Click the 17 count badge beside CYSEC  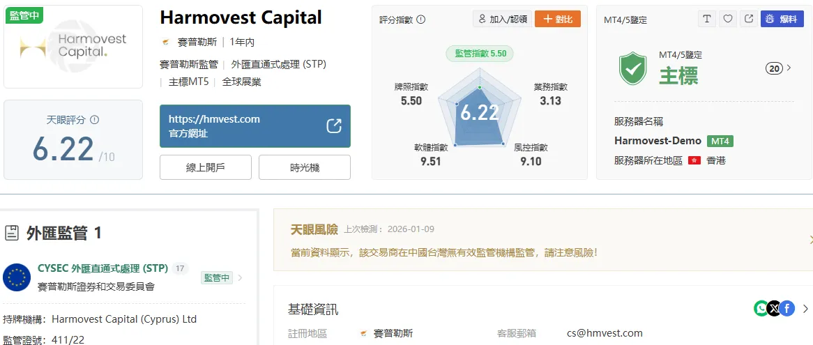(180, 268)
